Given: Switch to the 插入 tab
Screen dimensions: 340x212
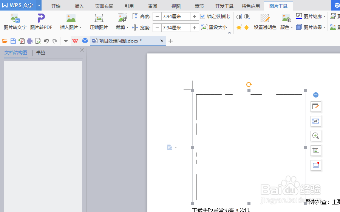Looking at the screenshot, I should (x=79, y=6).
